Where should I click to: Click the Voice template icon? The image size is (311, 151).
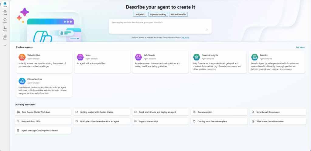[80, 57]
